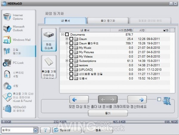Check the Documents root checkbox

coord(67,34)
